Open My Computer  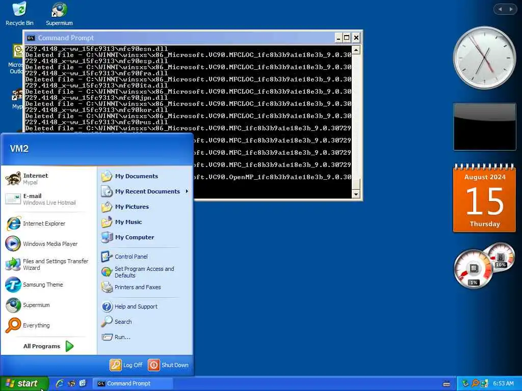145,237
